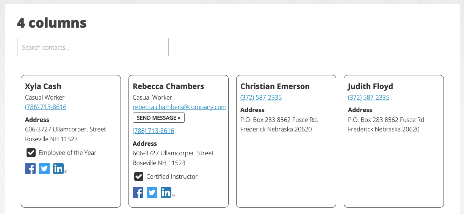Click Christian Emerson's phone number link

(x=261, y=98)
